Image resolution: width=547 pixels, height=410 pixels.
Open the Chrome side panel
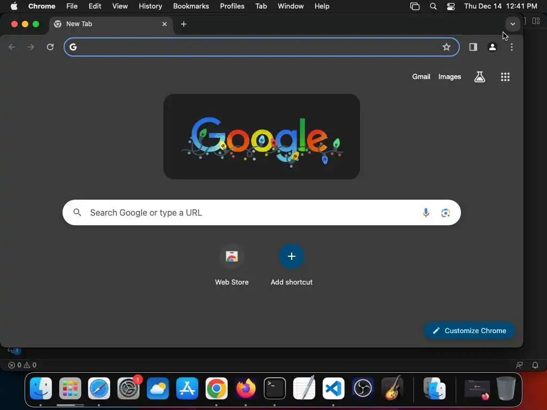coord(473,47)
